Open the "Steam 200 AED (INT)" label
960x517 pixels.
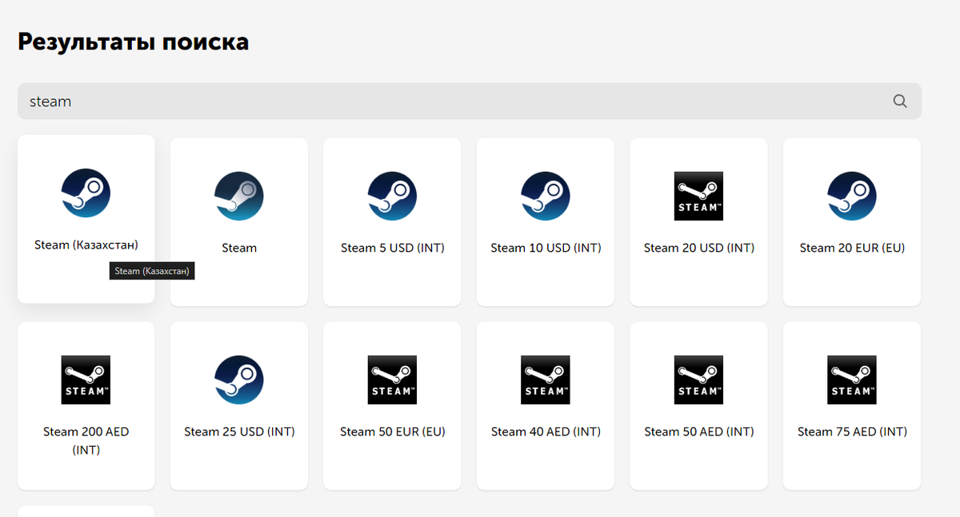point(86,441)
